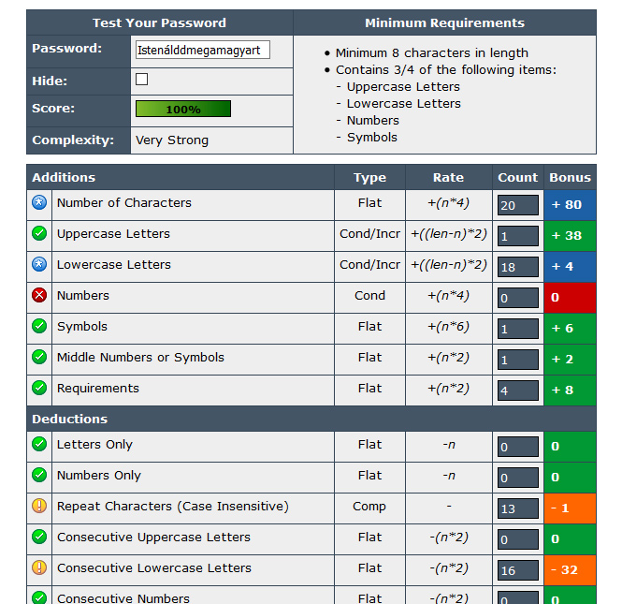Click the green check icon beside Symbols
The height and width of the screenshot is (604, 622).
pos(39,326)
